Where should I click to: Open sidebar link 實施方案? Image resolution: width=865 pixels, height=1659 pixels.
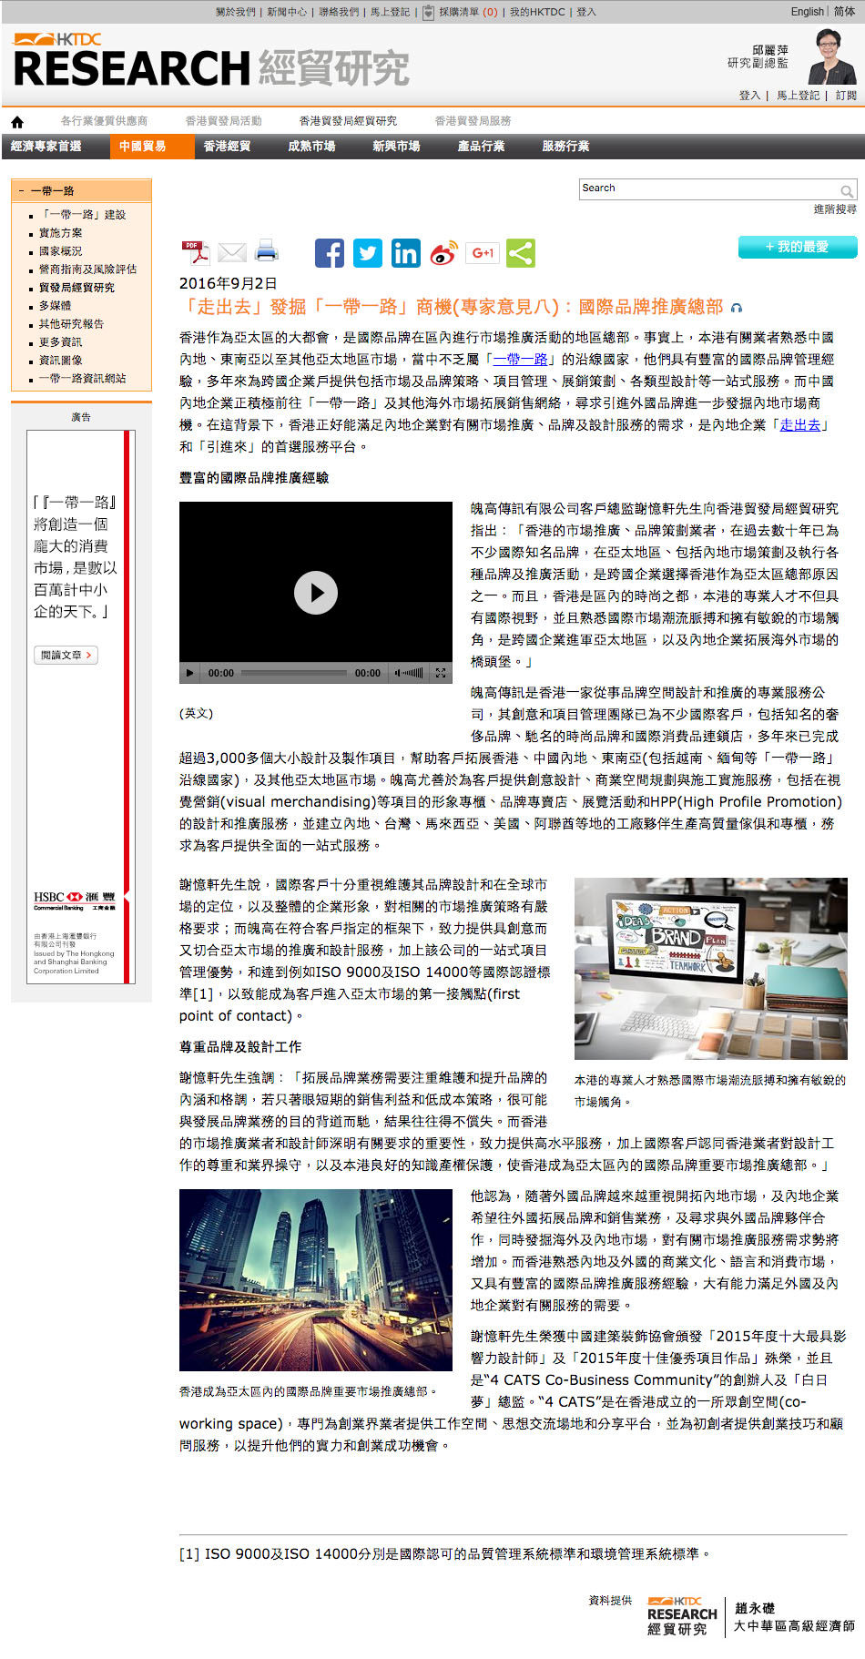(x=60, y=233)
